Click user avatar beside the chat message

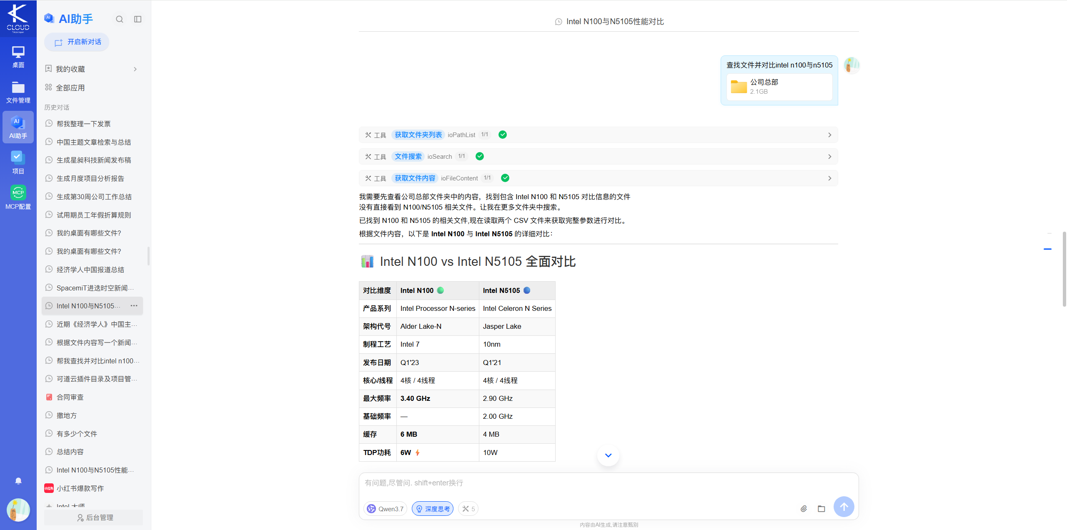[x=852, y=65]
